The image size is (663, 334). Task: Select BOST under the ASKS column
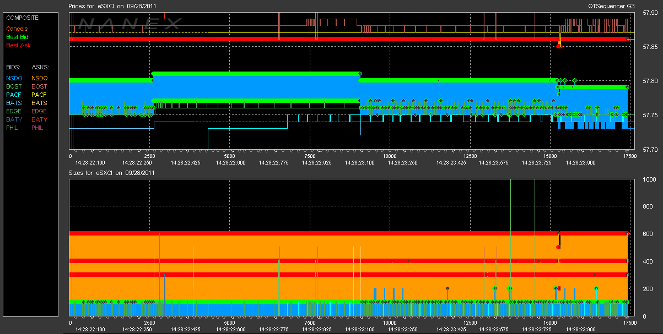click(x=40, y=86)
